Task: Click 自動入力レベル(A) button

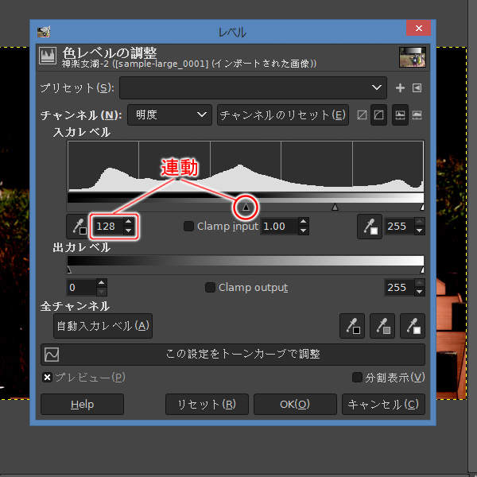Action: [x=103, y=326]
